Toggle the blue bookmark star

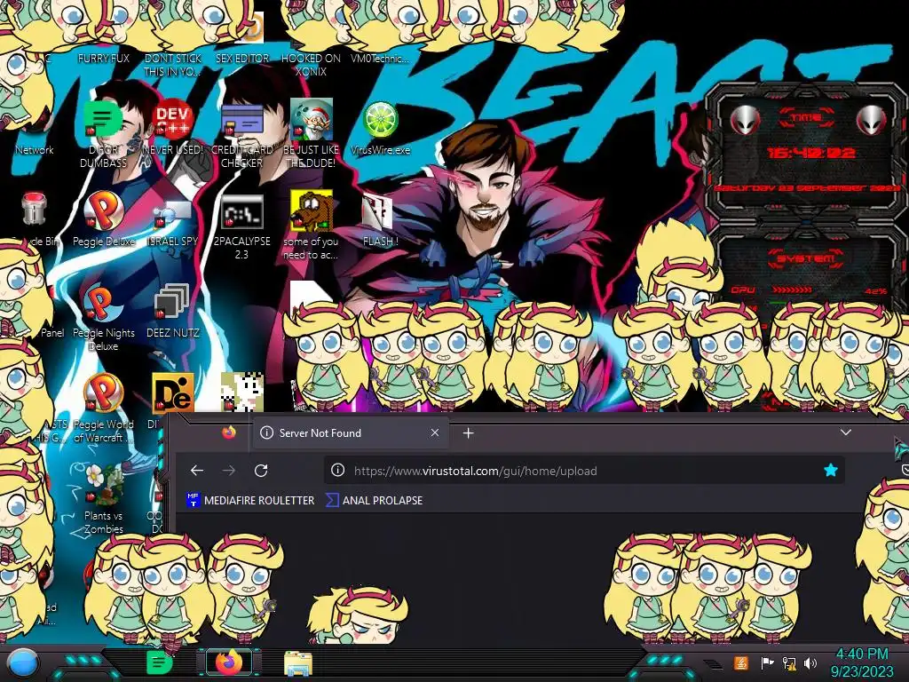point(831,471)
